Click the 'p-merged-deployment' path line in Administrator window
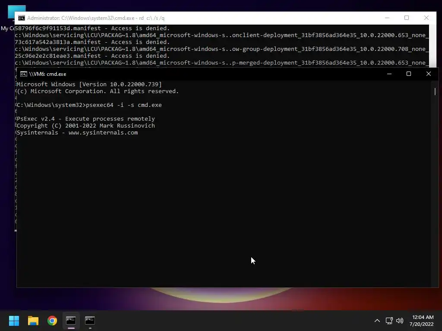This screenshot has width=442, height=331. [x=221, y=63]
